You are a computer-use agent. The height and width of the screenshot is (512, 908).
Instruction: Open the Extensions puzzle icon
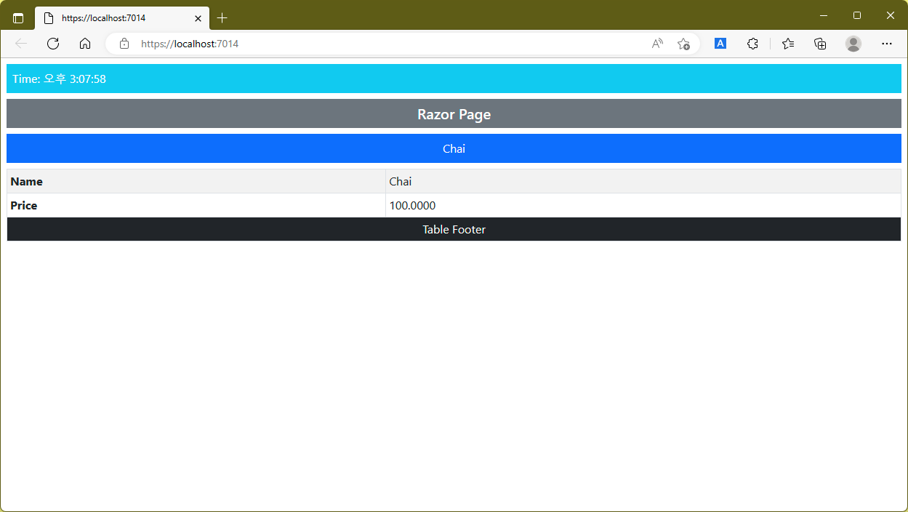pos(752,44)
